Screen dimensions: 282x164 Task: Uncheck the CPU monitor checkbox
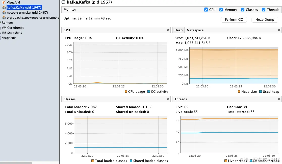click(x=206, y=10)
